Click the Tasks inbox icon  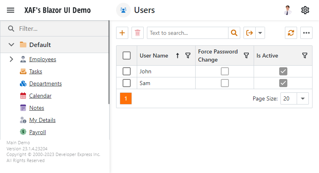23,71
